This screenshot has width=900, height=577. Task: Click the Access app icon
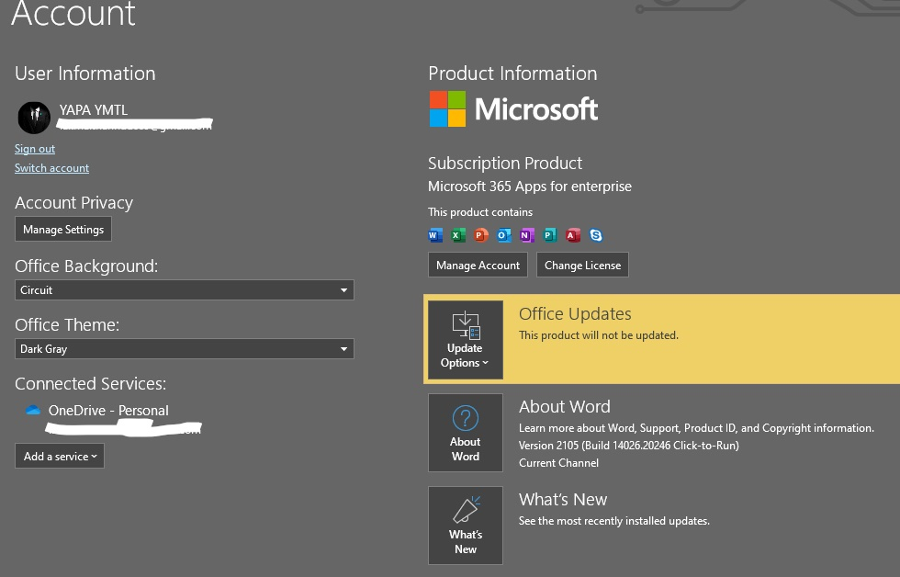[x=573, y=235]
